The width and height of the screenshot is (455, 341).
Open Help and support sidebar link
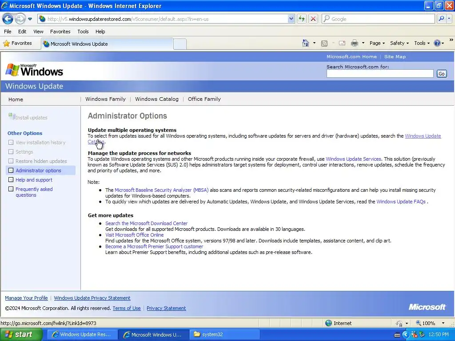coord(34,180)
